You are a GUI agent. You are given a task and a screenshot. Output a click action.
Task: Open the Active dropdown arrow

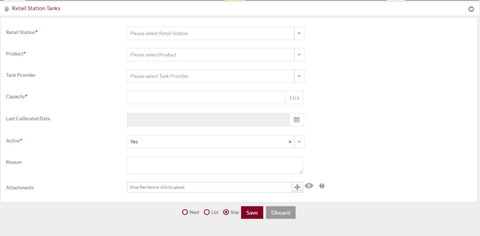point(300,142)
